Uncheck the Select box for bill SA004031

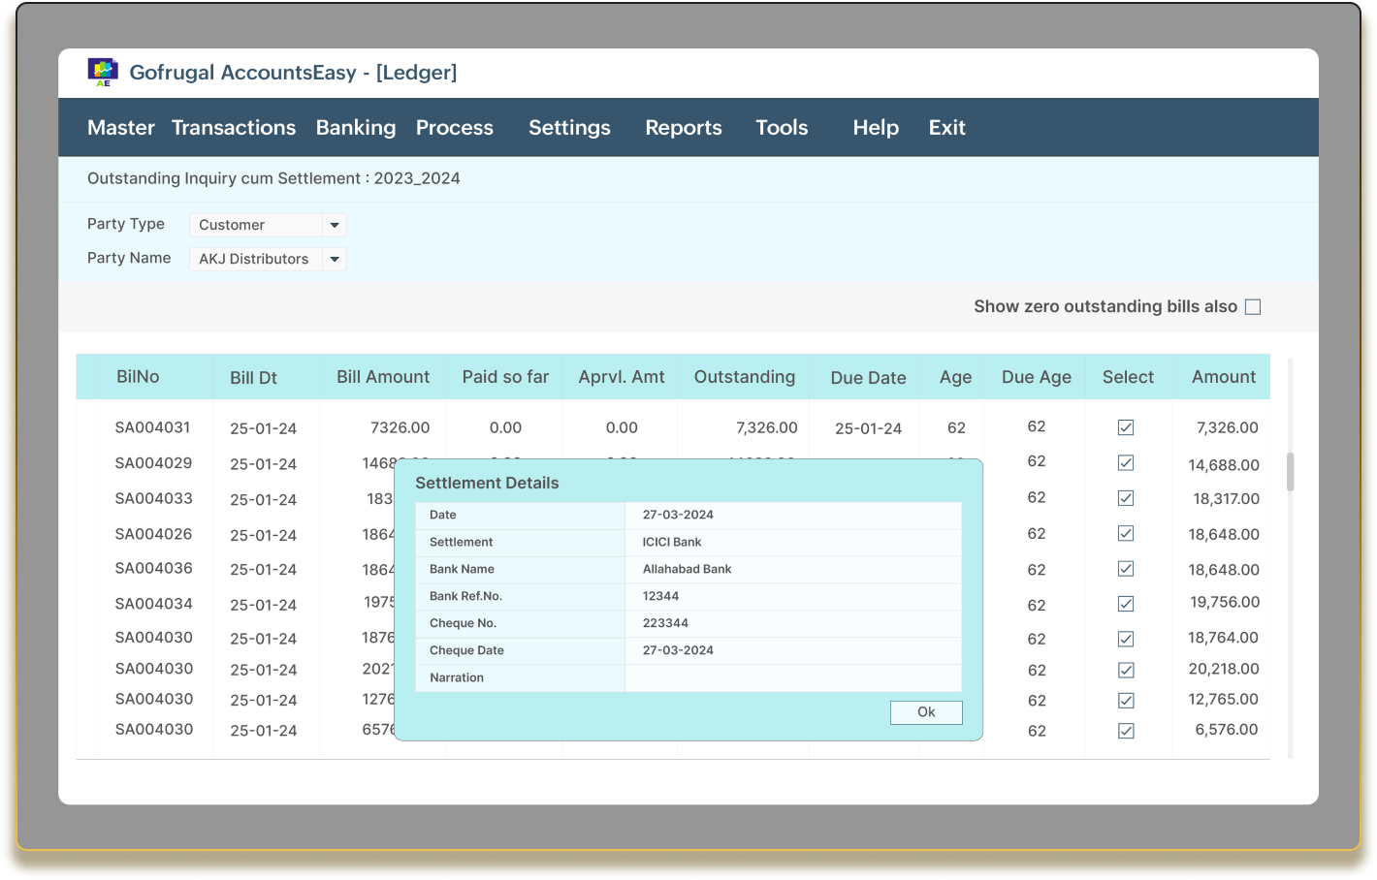[1126, 427]
